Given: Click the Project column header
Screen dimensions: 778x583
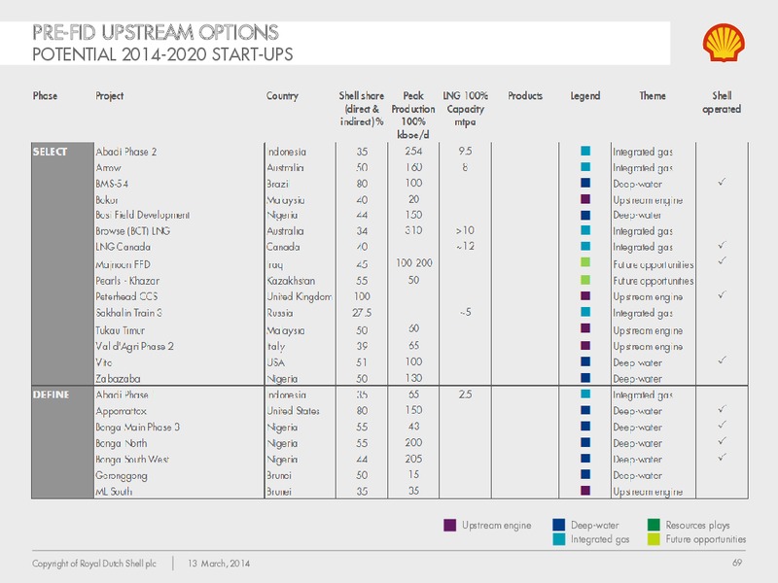Looking at the screenshot, I should click(109, 95).
